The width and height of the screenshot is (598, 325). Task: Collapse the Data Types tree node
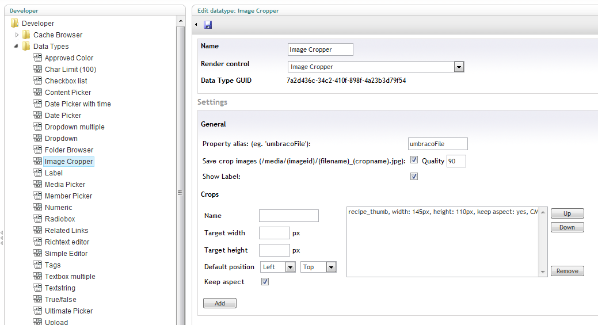tap(16, 46)
